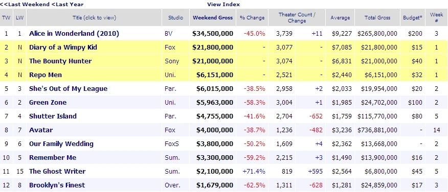Sort table by Weekend Gross column
This screenshot has width=448, height=192.
coord(213,18)
